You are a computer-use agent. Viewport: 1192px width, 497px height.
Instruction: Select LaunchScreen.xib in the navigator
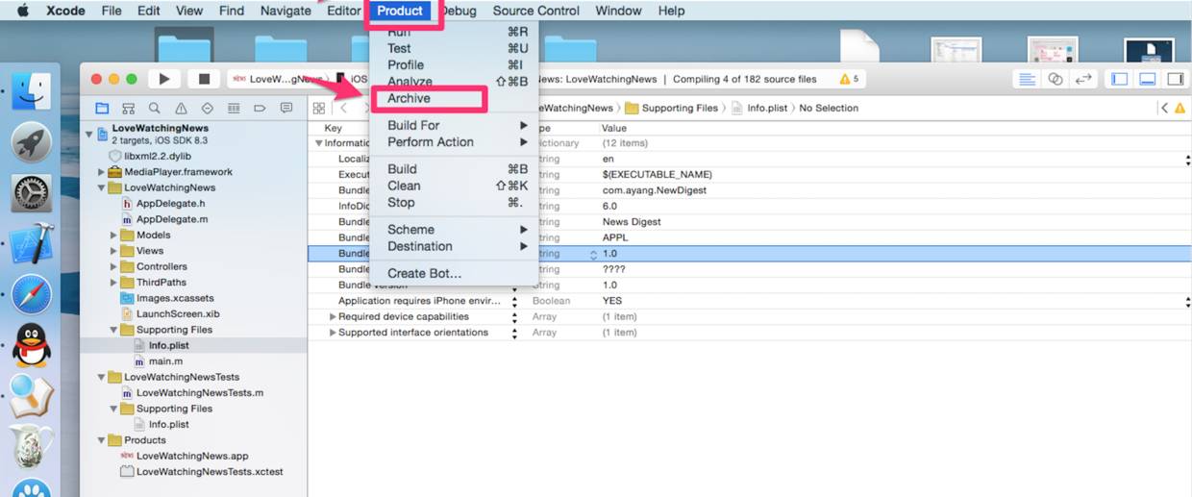click(178, 314)
